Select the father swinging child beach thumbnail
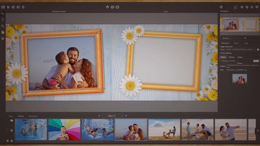The width and height of the screenshot is (260, 146). (164, 130)
